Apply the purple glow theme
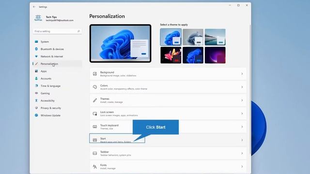Viewport: 310px width, 174px height. pyautogui.click(x=215, y=55)
